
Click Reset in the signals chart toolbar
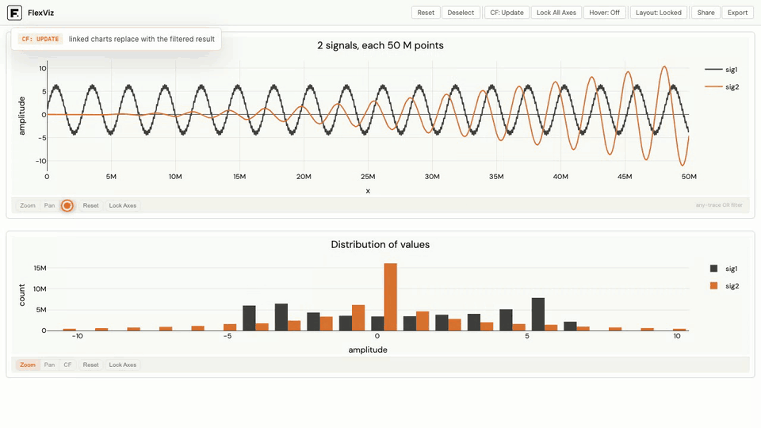pos(90,205)
